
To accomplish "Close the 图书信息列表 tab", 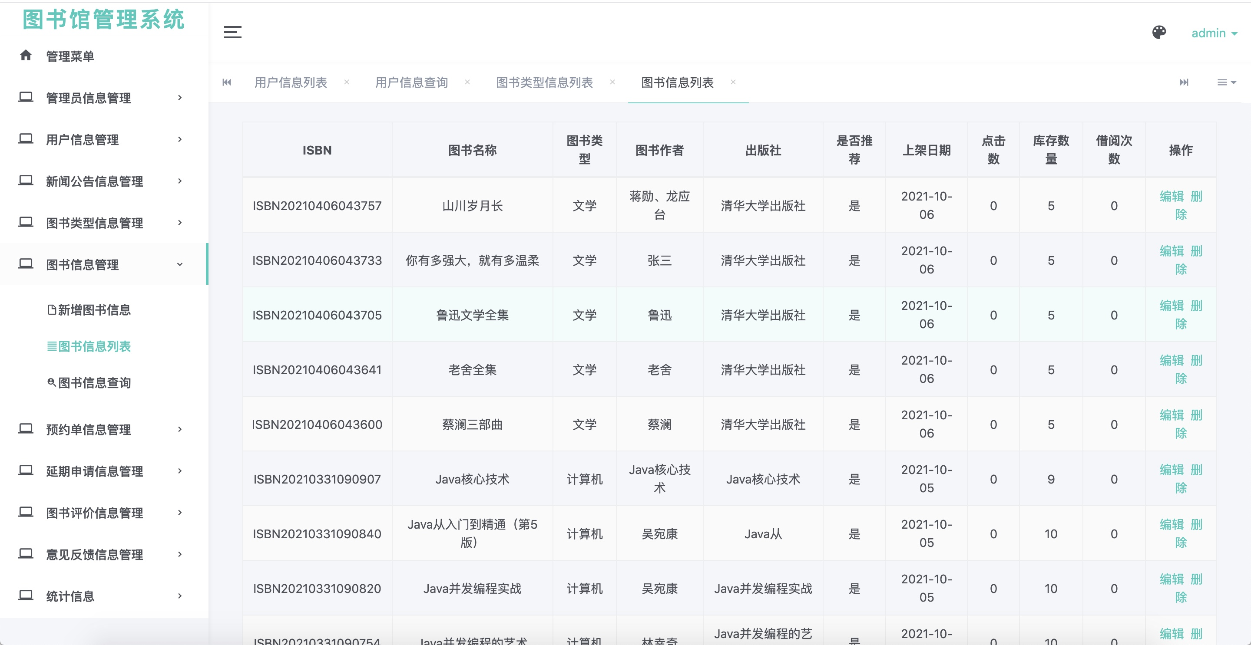I will [x=733, y=82].
